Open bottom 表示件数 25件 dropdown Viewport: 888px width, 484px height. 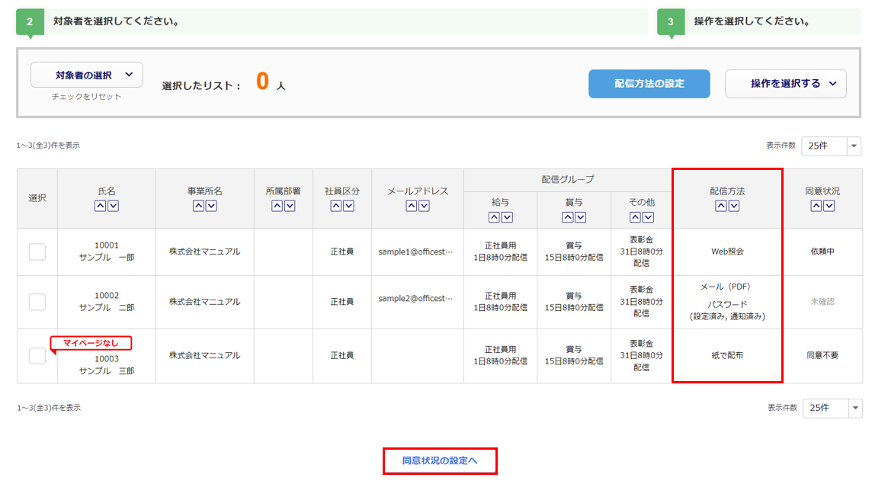pyautogui.click(x=832, y=408)
